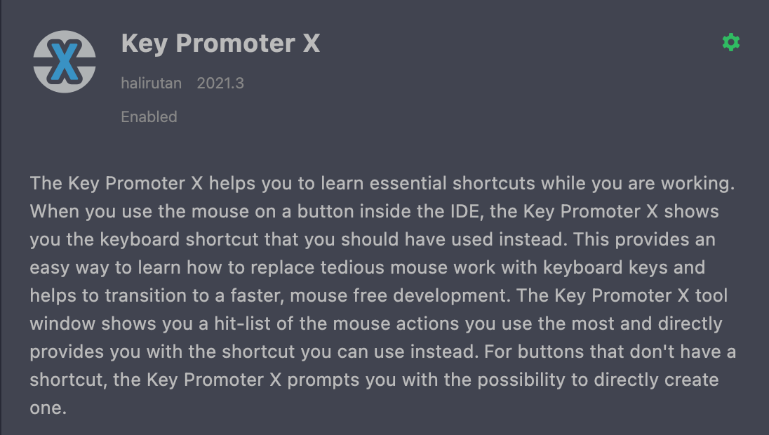Viewport: 769px width, 435px height.
Task: Click the keyboard-key styled plugin emblem
Action: 64,62
